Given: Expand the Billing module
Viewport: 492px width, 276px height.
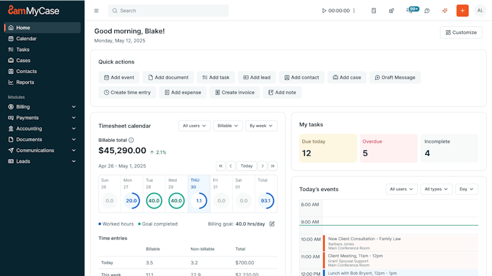Looking at the screenshot, I should pos(43,107).
